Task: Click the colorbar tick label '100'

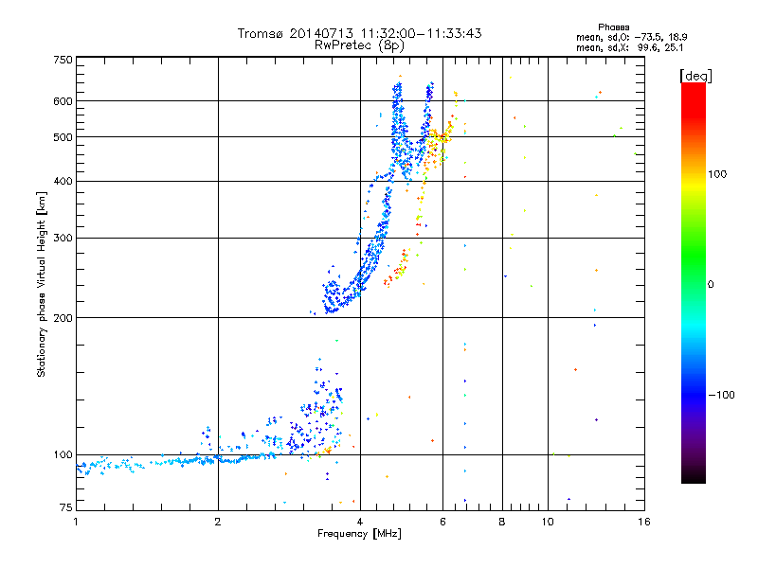Action: tap(717, 174)
